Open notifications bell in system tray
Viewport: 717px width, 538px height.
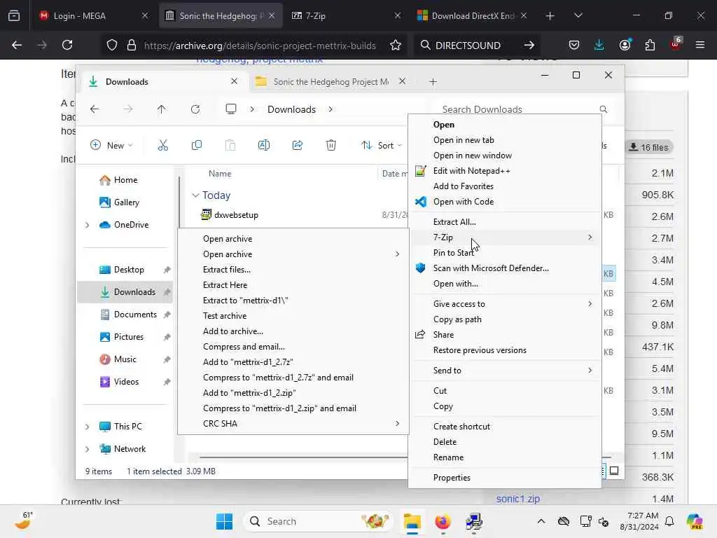[x=669, y=521]
